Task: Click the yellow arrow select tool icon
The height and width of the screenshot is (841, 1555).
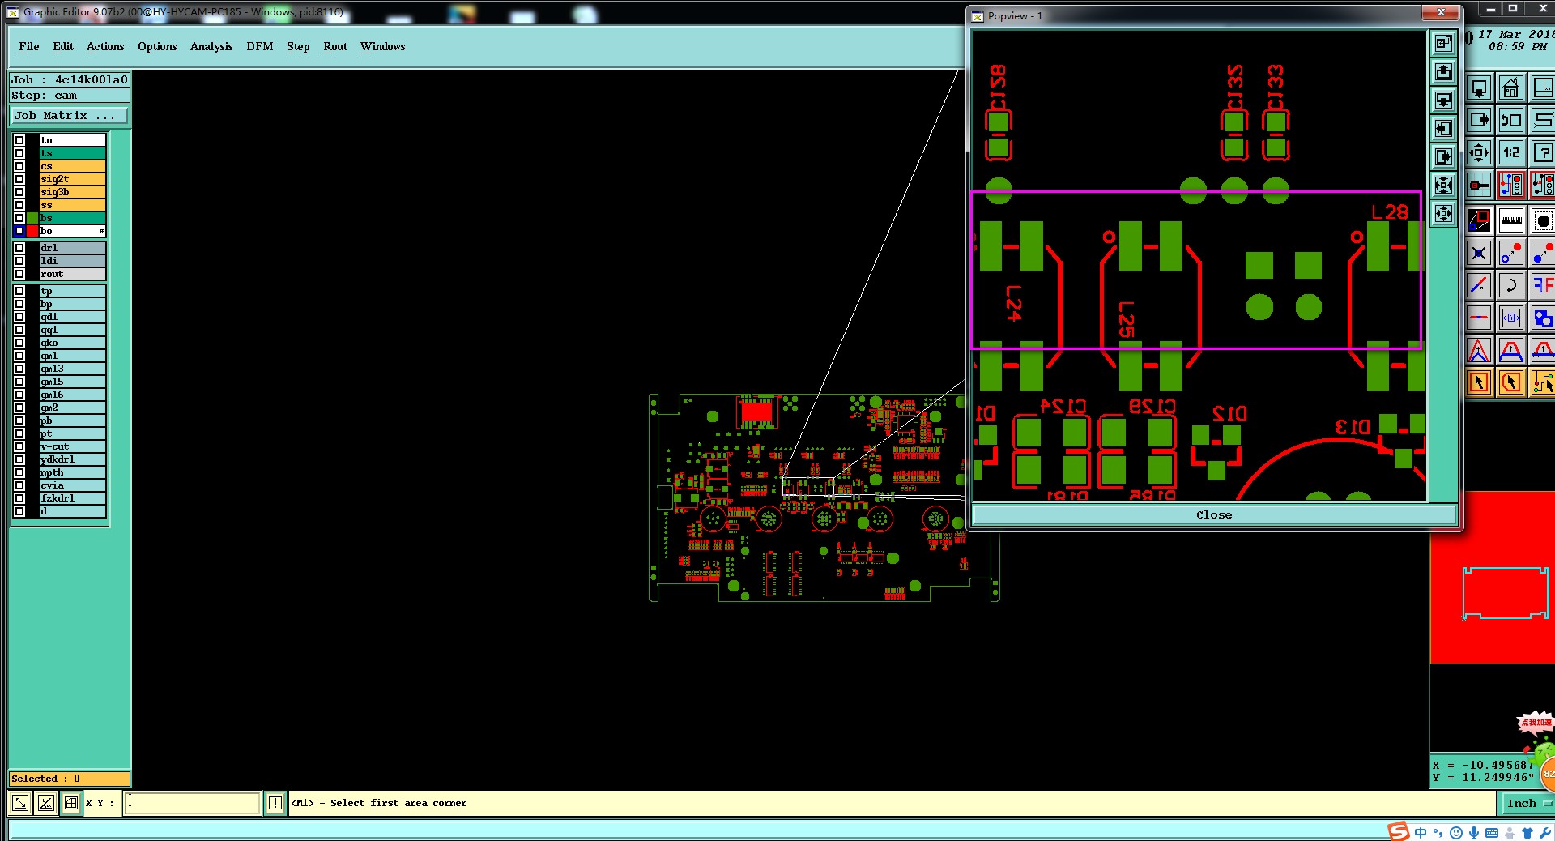Action: (1479, 382)
